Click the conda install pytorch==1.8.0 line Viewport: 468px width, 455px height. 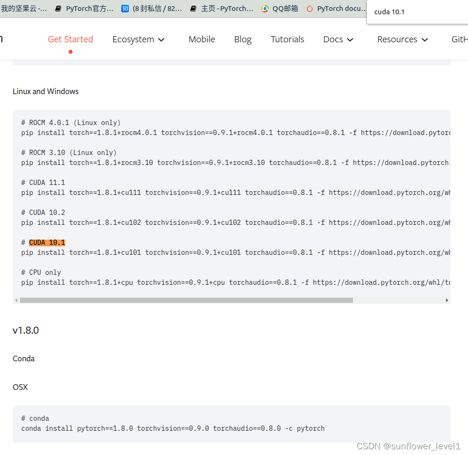[173, 428]
